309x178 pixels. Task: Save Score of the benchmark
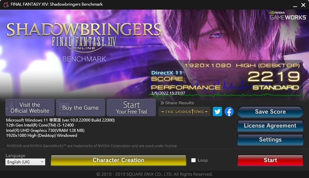270,112
